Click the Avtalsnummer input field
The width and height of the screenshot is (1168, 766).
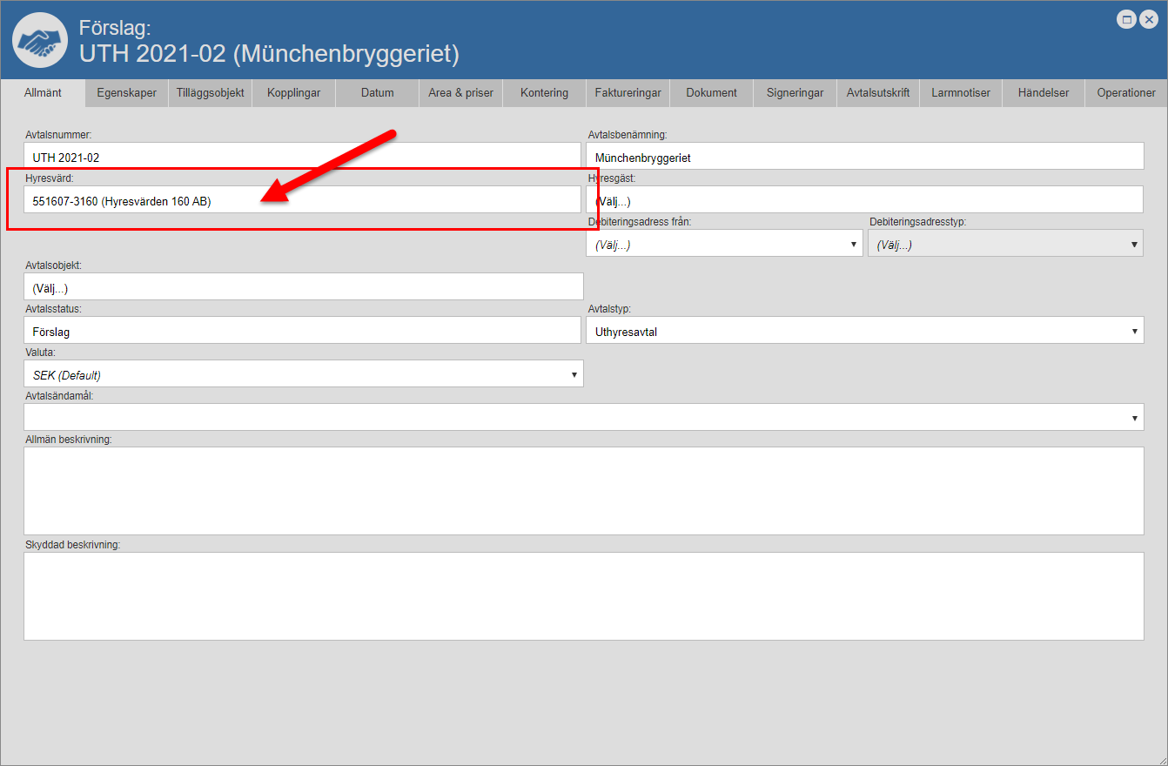302,158
